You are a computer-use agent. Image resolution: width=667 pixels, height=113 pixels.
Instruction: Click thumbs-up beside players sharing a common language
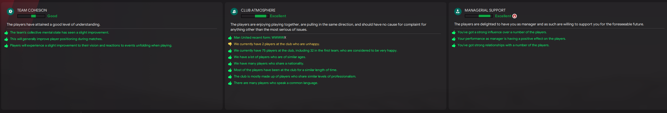230,83
